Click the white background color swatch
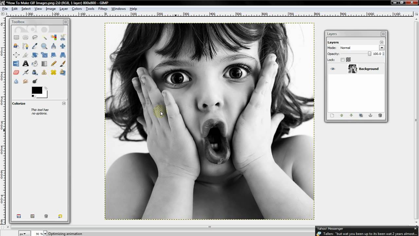Viewport: 419px width, 236px height. (45, 95)
